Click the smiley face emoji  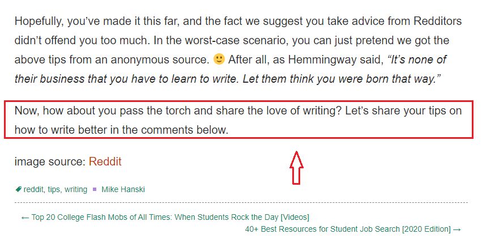[x=219, y=59]
